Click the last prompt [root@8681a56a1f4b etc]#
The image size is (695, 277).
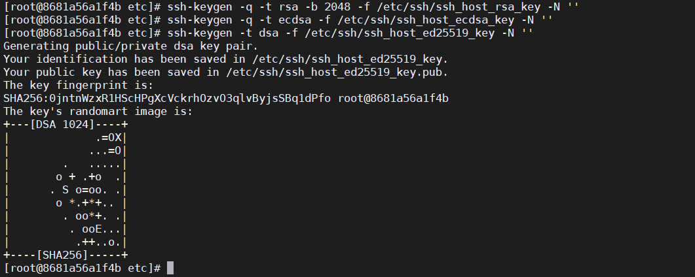(x=82, y=268)
